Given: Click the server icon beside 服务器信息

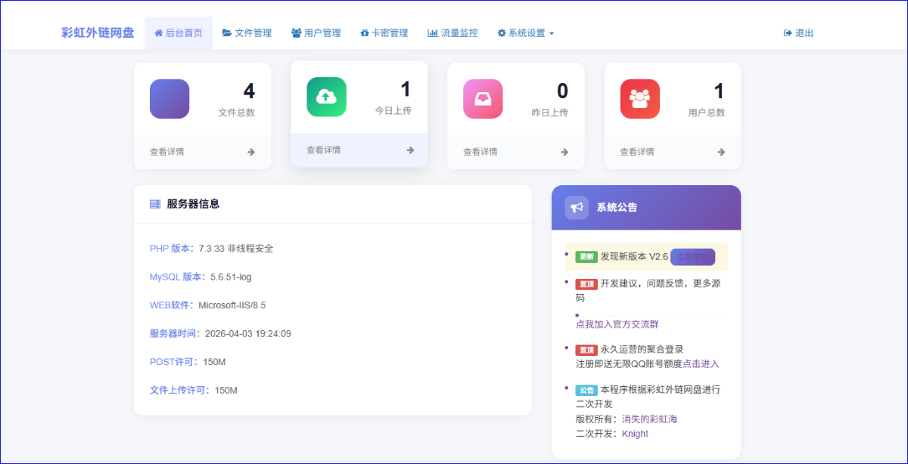Looking at the screenshot, I should (x=155, y=204).
